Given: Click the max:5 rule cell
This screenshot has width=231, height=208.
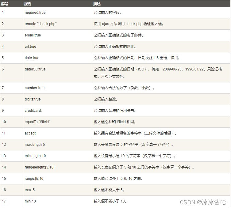Looking at the screenshot, I should click(x=58, y=190).
